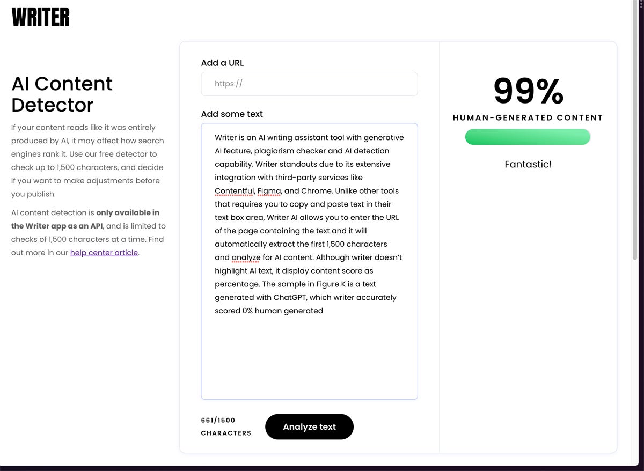Click the Add some text label
The width and height of the screenshot is (644, 471).
[x=232, y=114]
